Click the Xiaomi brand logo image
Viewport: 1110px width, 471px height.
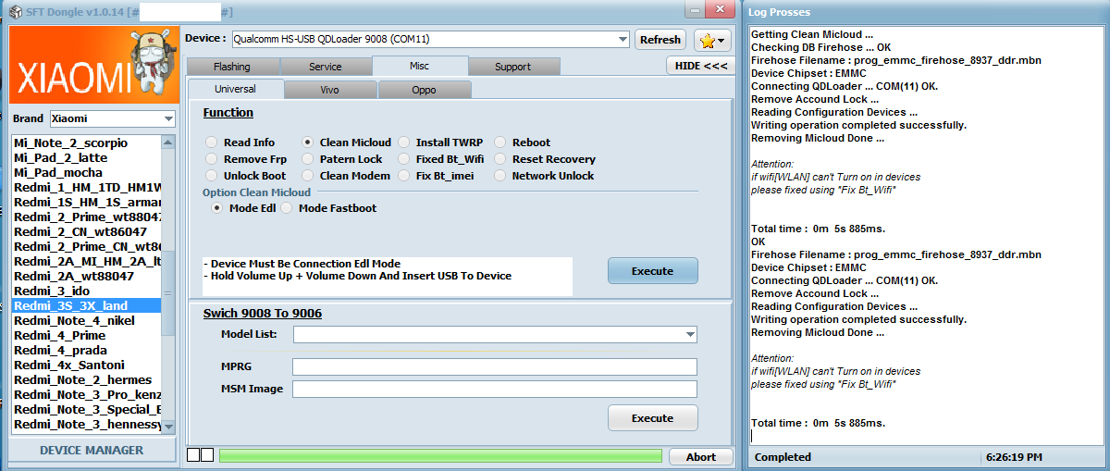[x=93, y=65]
